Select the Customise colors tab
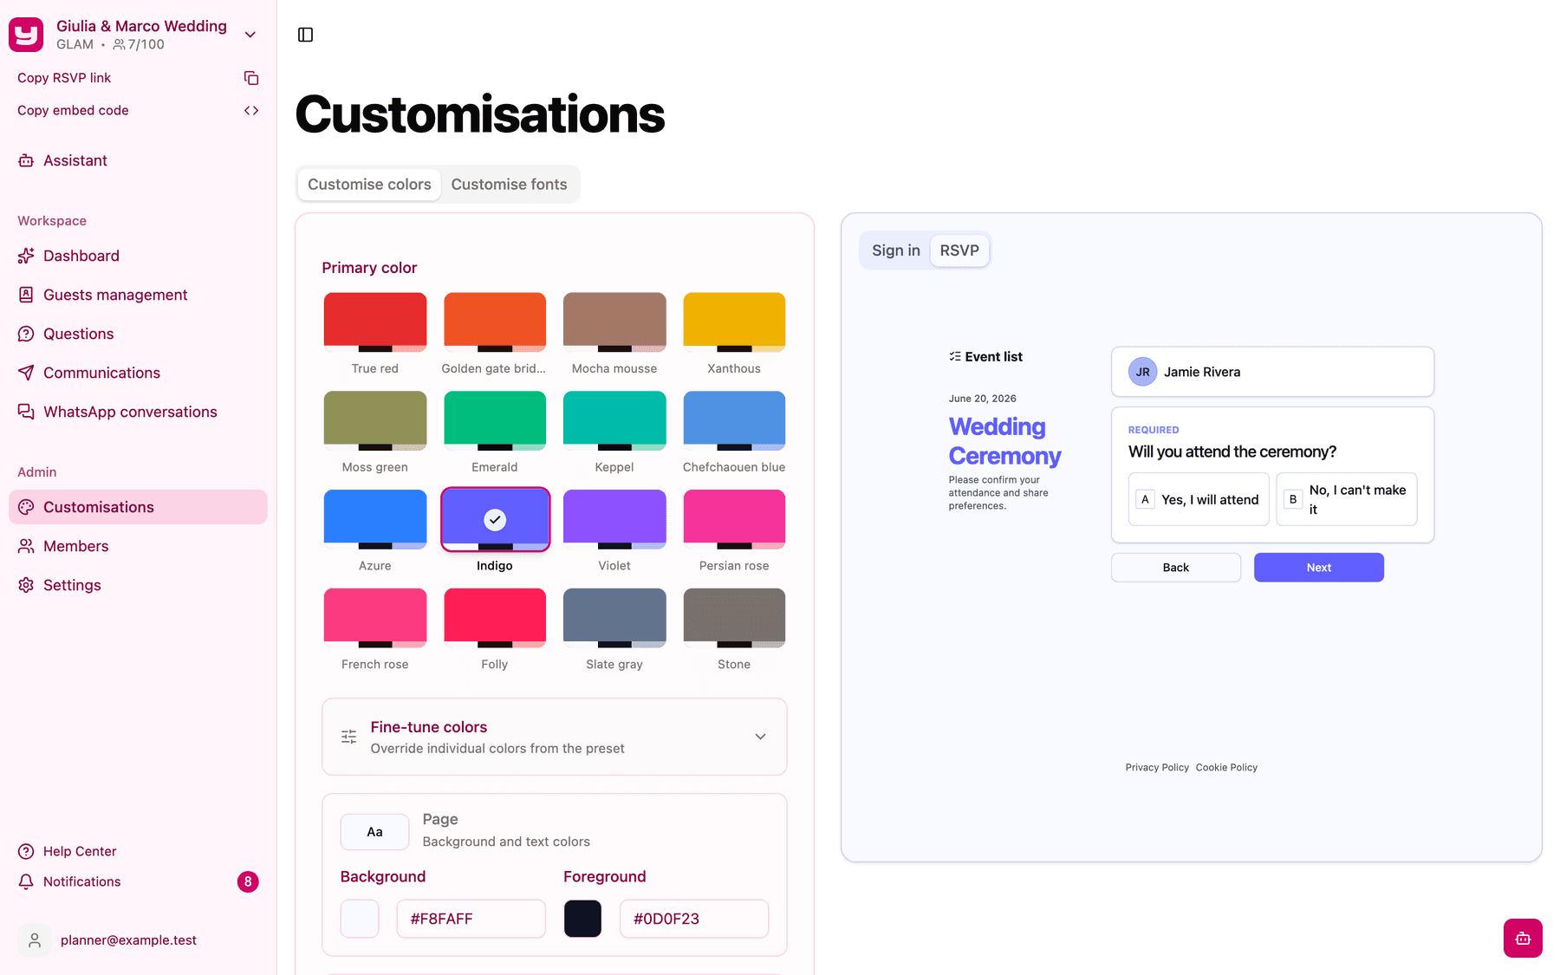The height and width of the screenshot is (975, 1560). pyautogui.click(x=369, y=185)
